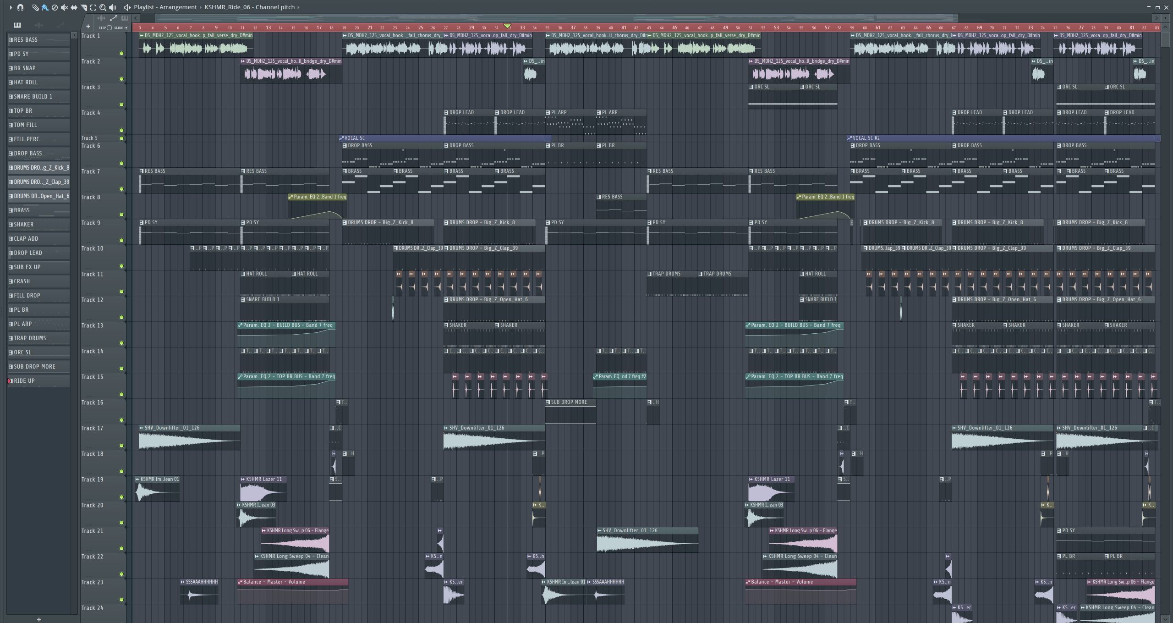1173x623 pixels.
Task: Select CRASH pattern in picker
Action: [39, 281]
